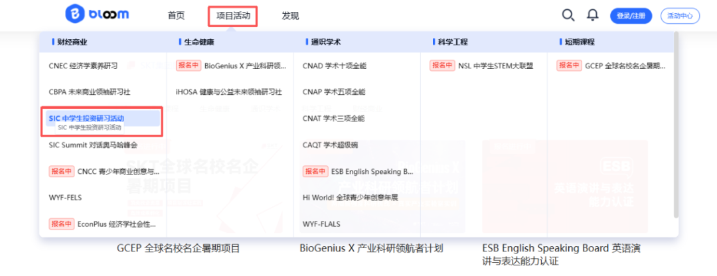The width and height of the screenshot is (717, 276).
Task: Open the search magnifier icon
Action: [x=568, y=15]
